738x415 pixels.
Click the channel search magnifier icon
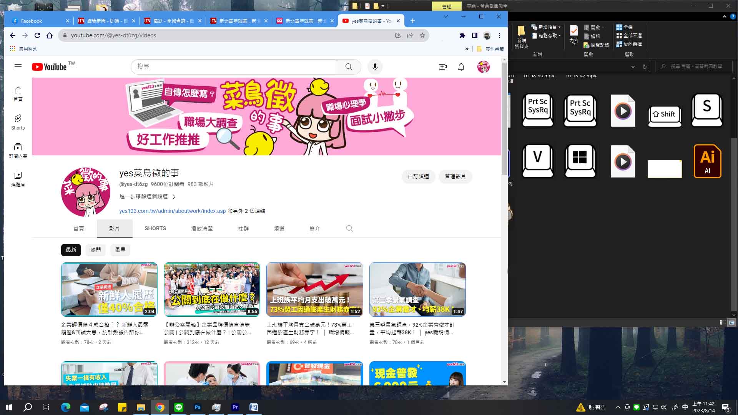[x=349, y=229]
